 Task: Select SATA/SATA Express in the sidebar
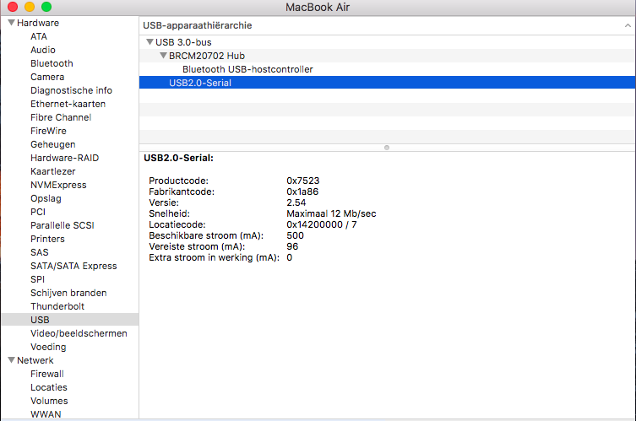73,266
